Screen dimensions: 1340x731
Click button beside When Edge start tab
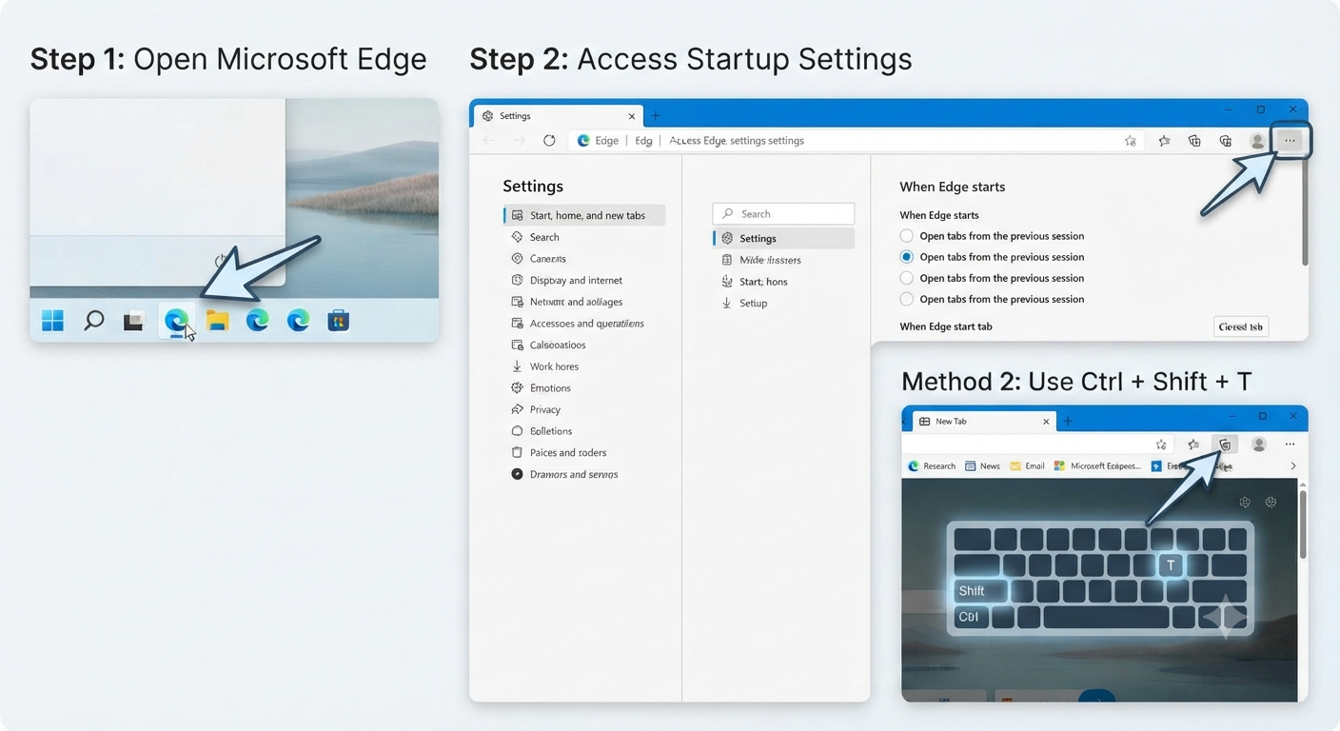pos(1241,326)
